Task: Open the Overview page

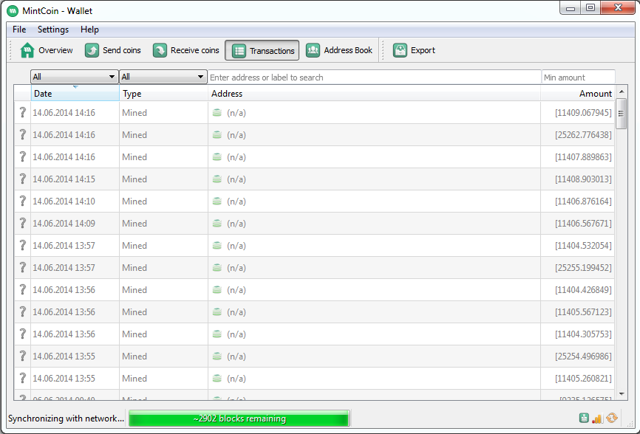Action: coord(46,50)
